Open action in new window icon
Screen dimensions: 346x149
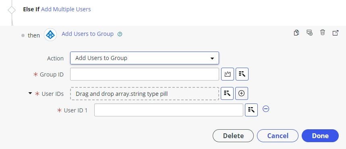click(x=336, y=33)
